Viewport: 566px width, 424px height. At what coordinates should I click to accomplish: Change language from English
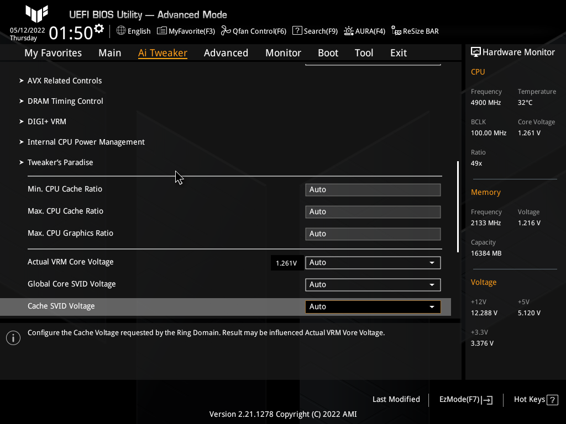(139, 31)
